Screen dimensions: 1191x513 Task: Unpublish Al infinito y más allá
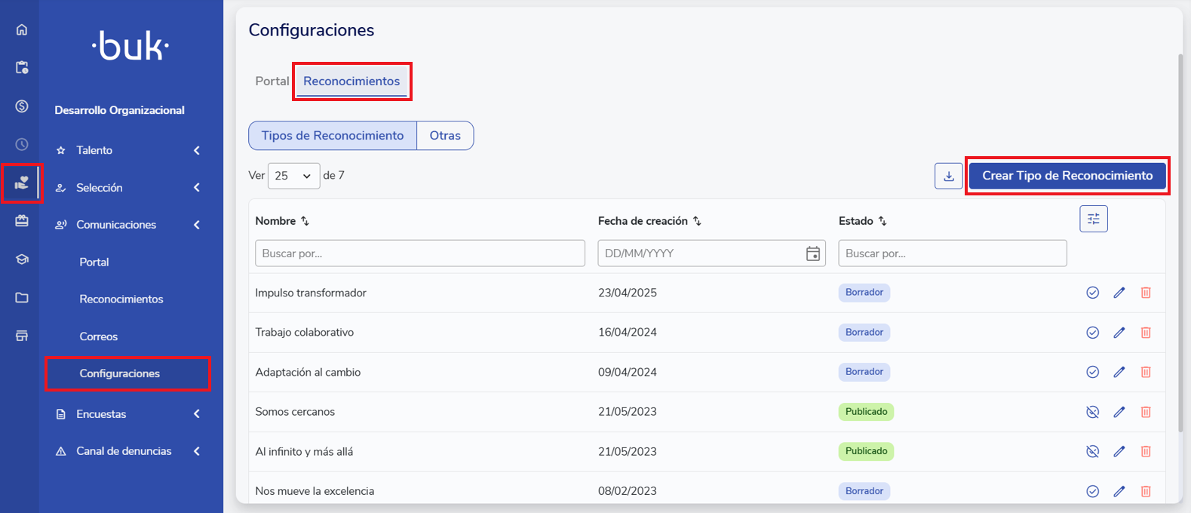[x=1092, y=451]
